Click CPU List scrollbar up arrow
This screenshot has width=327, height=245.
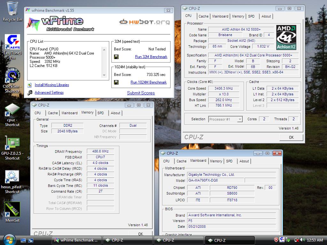tap(104, 49)
